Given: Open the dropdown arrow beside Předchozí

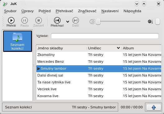Looking at the screenshot, I should tap(68, 22).
